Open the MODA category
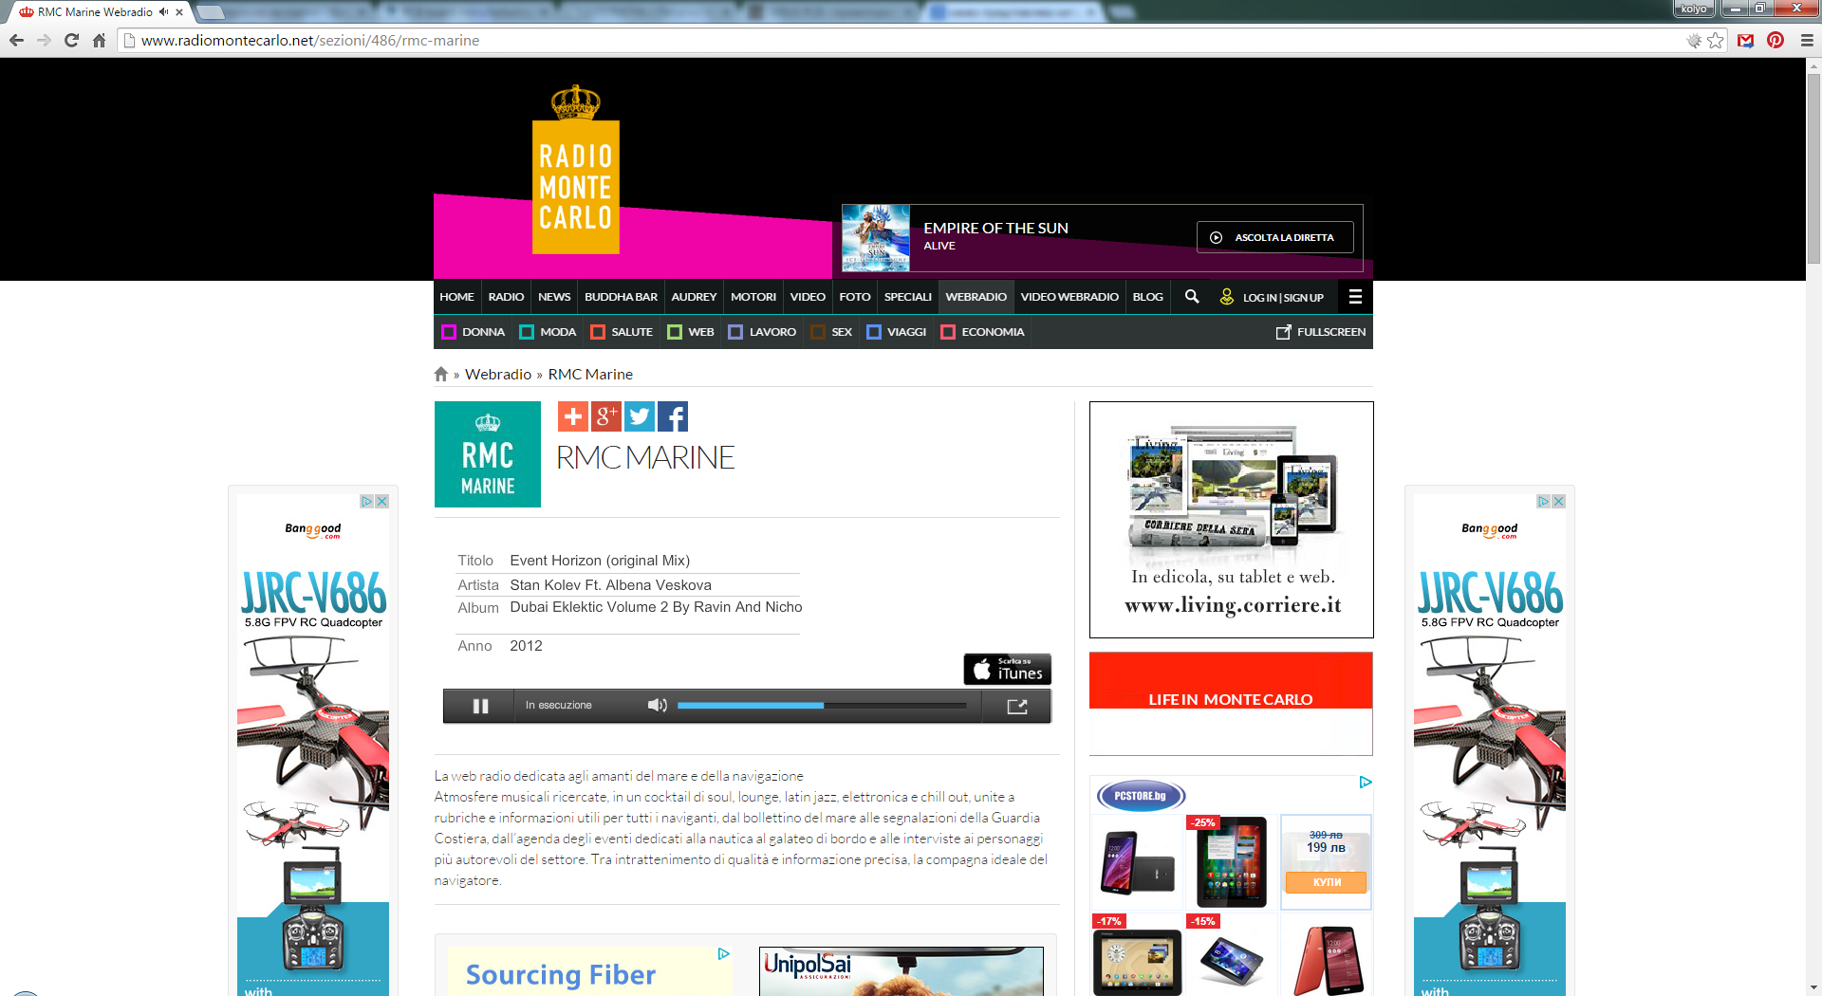Viewport: 1822px width, 996px height. [x=548, y=332]
